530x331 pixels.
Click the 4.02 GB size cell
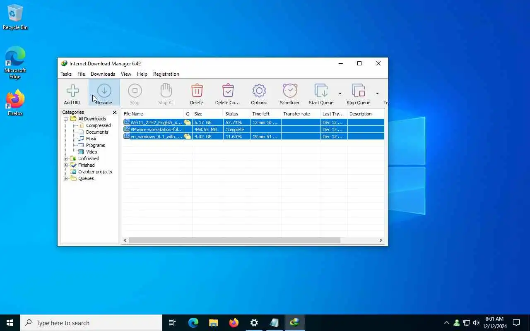pos(208,137)
